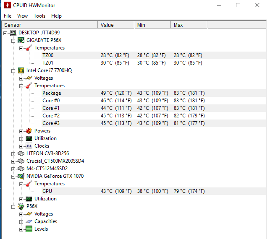This screenshot has height=239, width=267.
Task: Click the Powers flame icon
Action: click(29, 131)
